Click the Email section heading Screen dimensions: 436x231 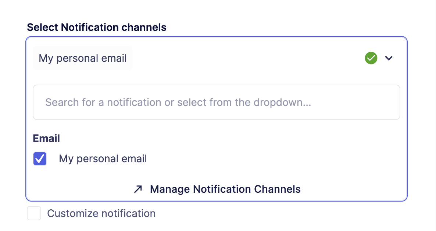pyautogui.click(x=46, y=138)
